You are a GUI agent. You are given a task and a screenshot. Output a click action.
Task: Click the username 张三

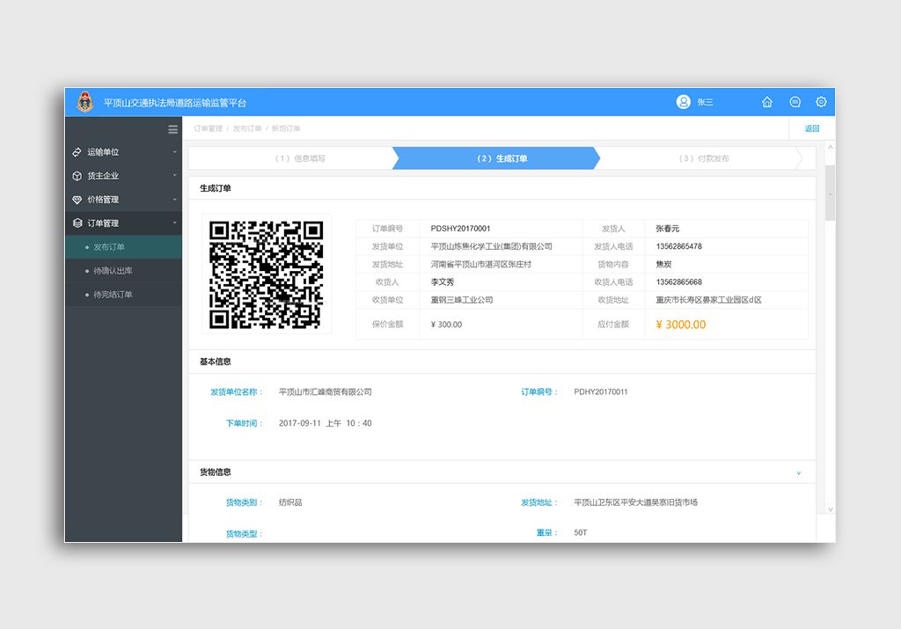pyautogui.click(x=705, y=102)
